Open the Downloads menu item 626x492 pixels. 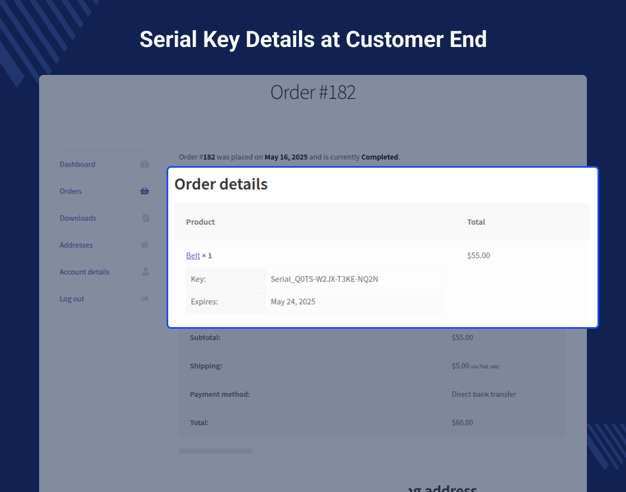pyautogui.click(x=78, y=218)
